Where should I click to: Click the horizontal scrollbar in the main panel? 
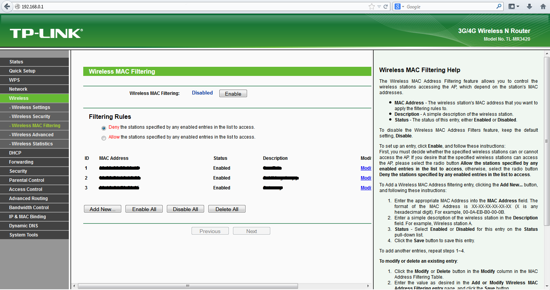point(187,286)
